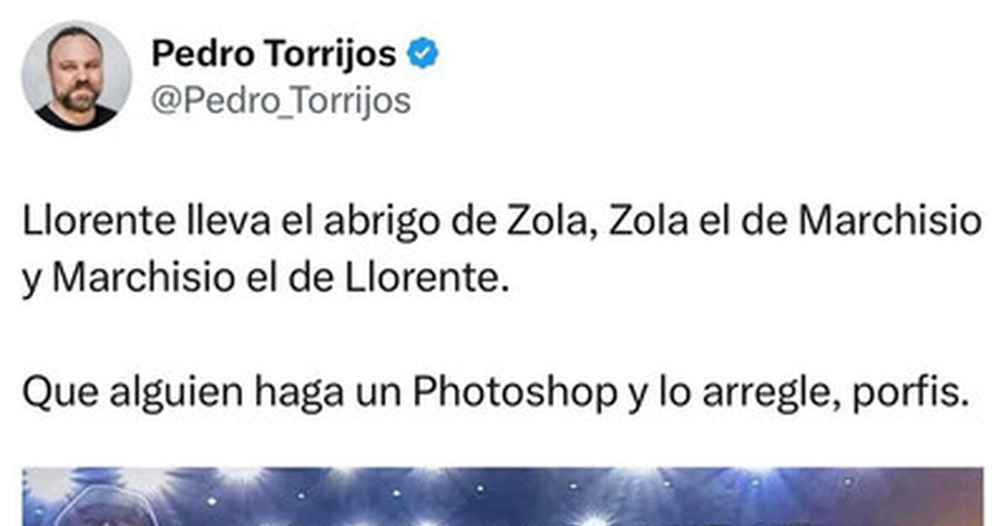Click the blue verified checkmark badge
Screen dimensions: 1006x526
[x=423, y=53]
